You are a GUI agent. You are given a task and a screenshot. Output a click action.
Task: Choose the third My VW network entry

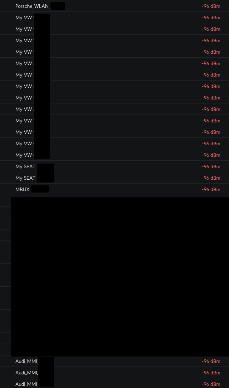[24, 40]
